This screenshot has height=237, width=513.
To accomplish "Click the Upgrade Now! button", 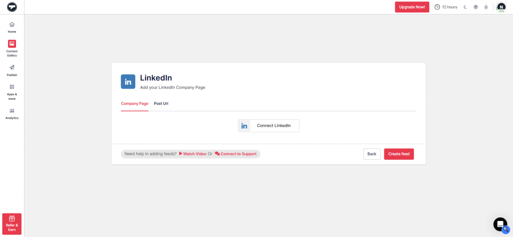I will coord(412,7).
